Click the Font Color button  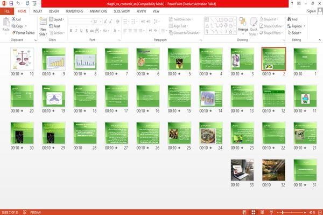pyautogui.click(x=116, y=31)
